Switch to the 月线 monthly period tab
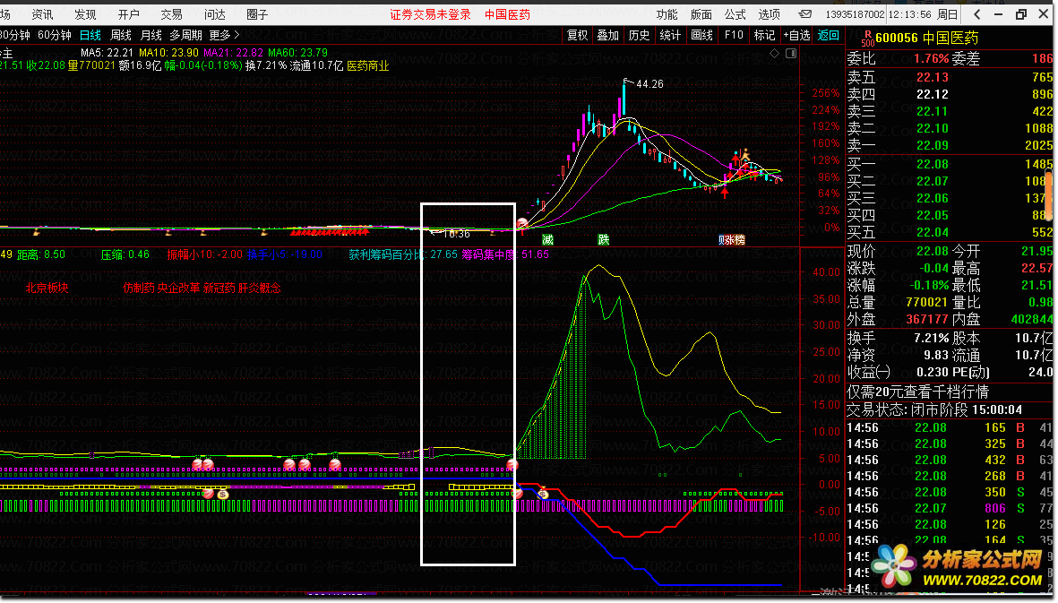Screen dimensions: 1058x603 pyautogui.click(x=151, y=35)
